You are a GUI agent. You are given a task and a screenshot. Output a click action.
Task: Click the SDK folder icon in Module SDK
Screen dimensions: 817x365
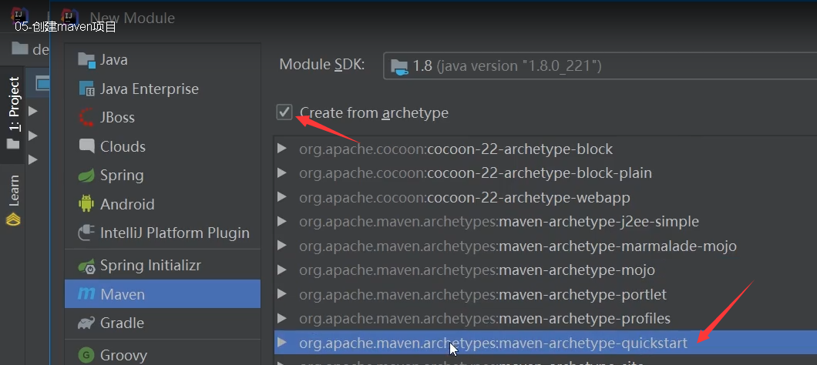(x=400, y=67)
